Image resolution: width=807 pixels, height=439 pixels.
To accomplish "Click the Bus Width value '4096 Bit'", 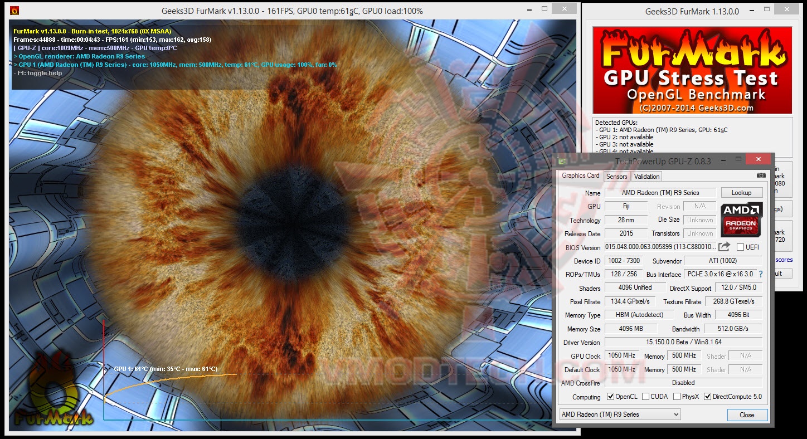I will coord(738,315).
